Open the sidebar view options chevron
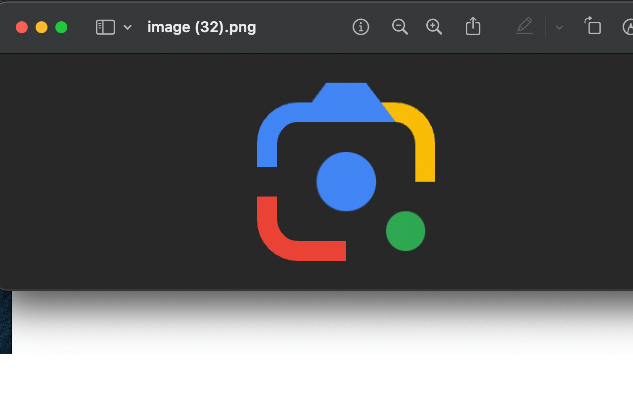Screen dimensions: 633x396 [x=127, y=27]
